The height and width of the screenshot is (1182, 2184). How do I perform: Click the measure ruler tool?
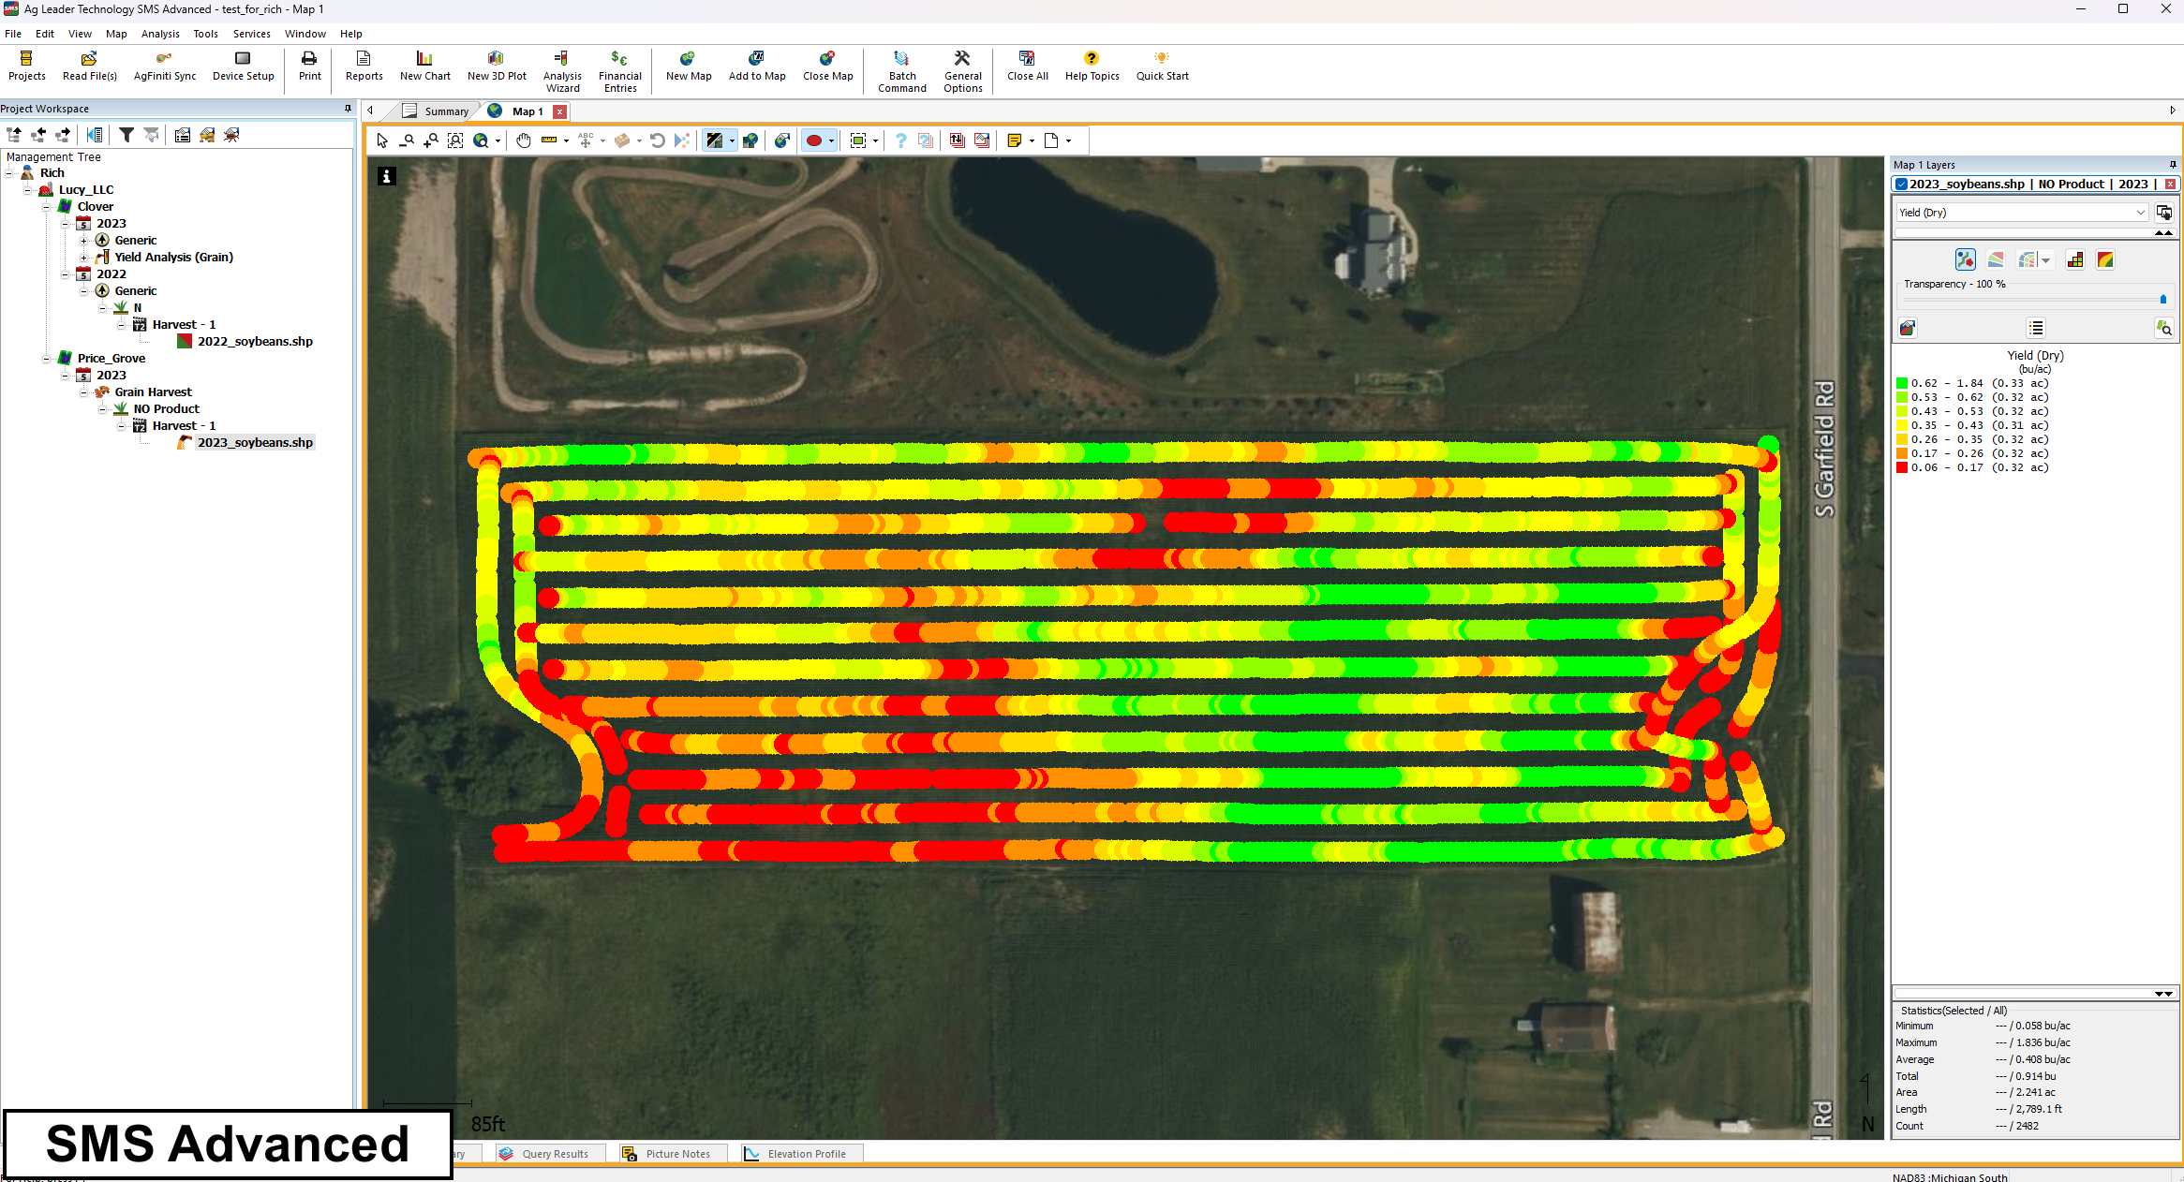[549, 140]
